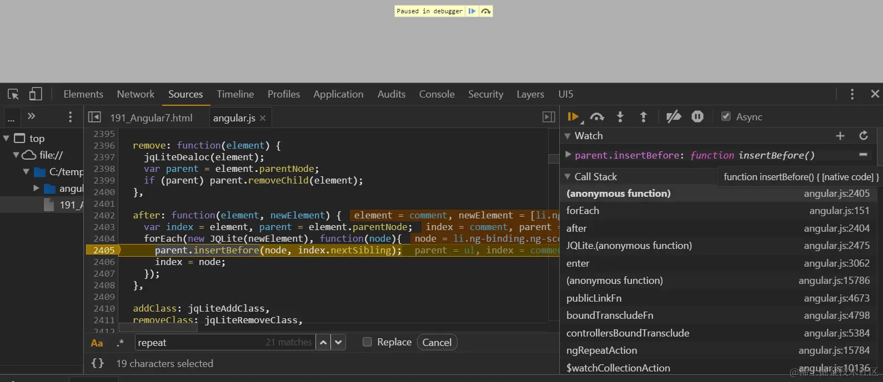
Task: Hide the navigator sidebar toggle icon
Action: coord(94,117)
